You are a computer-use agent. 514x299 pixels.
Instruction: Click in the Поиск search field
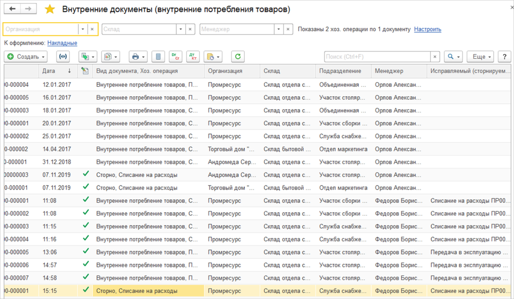(377, 57)
